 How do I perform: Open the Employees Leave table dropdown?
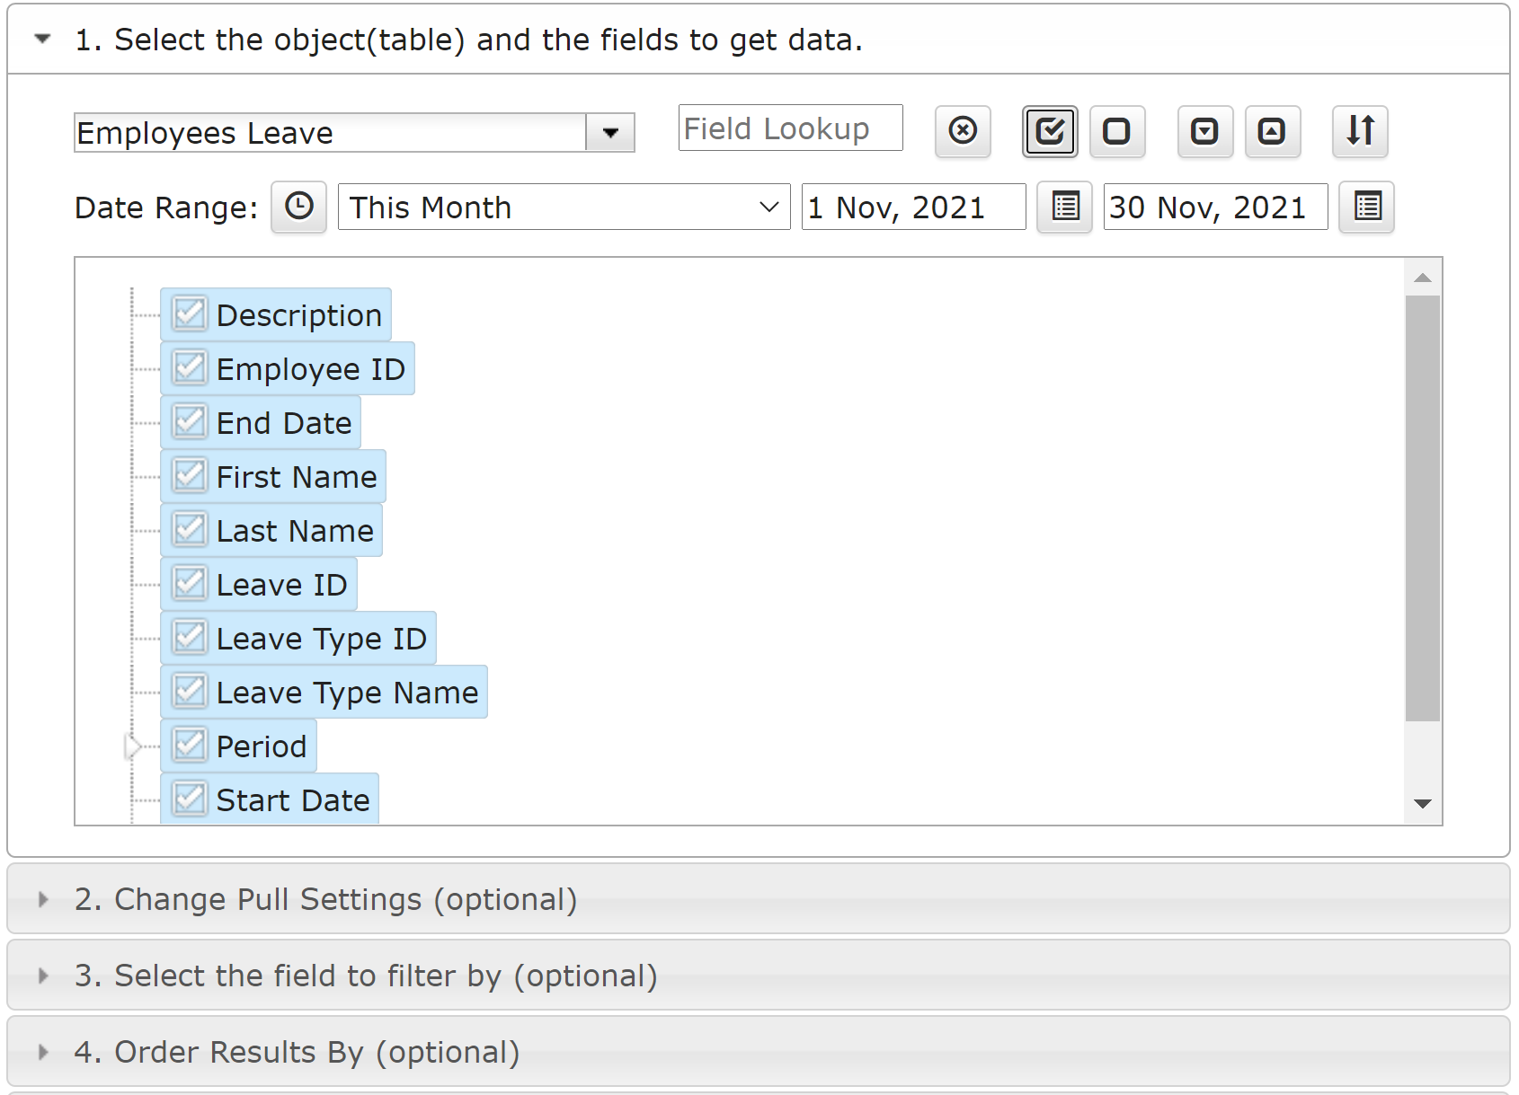point(611,133)
